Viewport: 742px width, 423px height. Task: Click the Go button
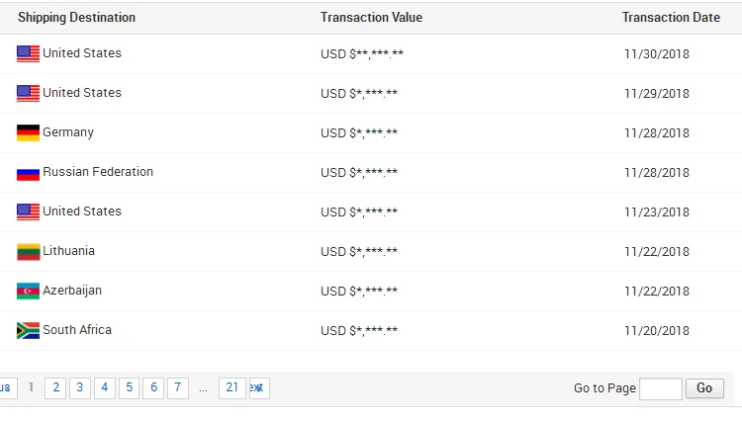[x=704, y=388]
